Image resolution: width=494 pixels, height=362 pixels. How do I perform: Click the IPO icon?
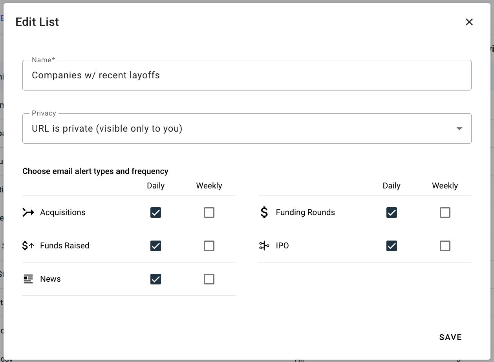point(264,246)
